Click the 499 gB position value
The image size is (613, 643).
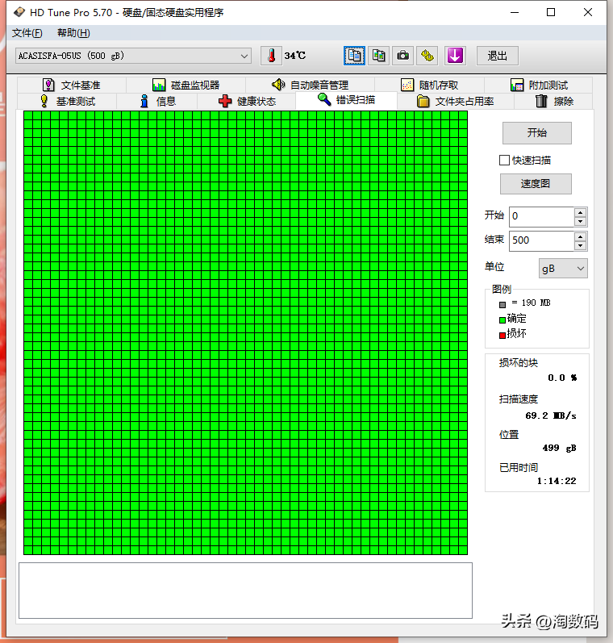pos(559,448)
